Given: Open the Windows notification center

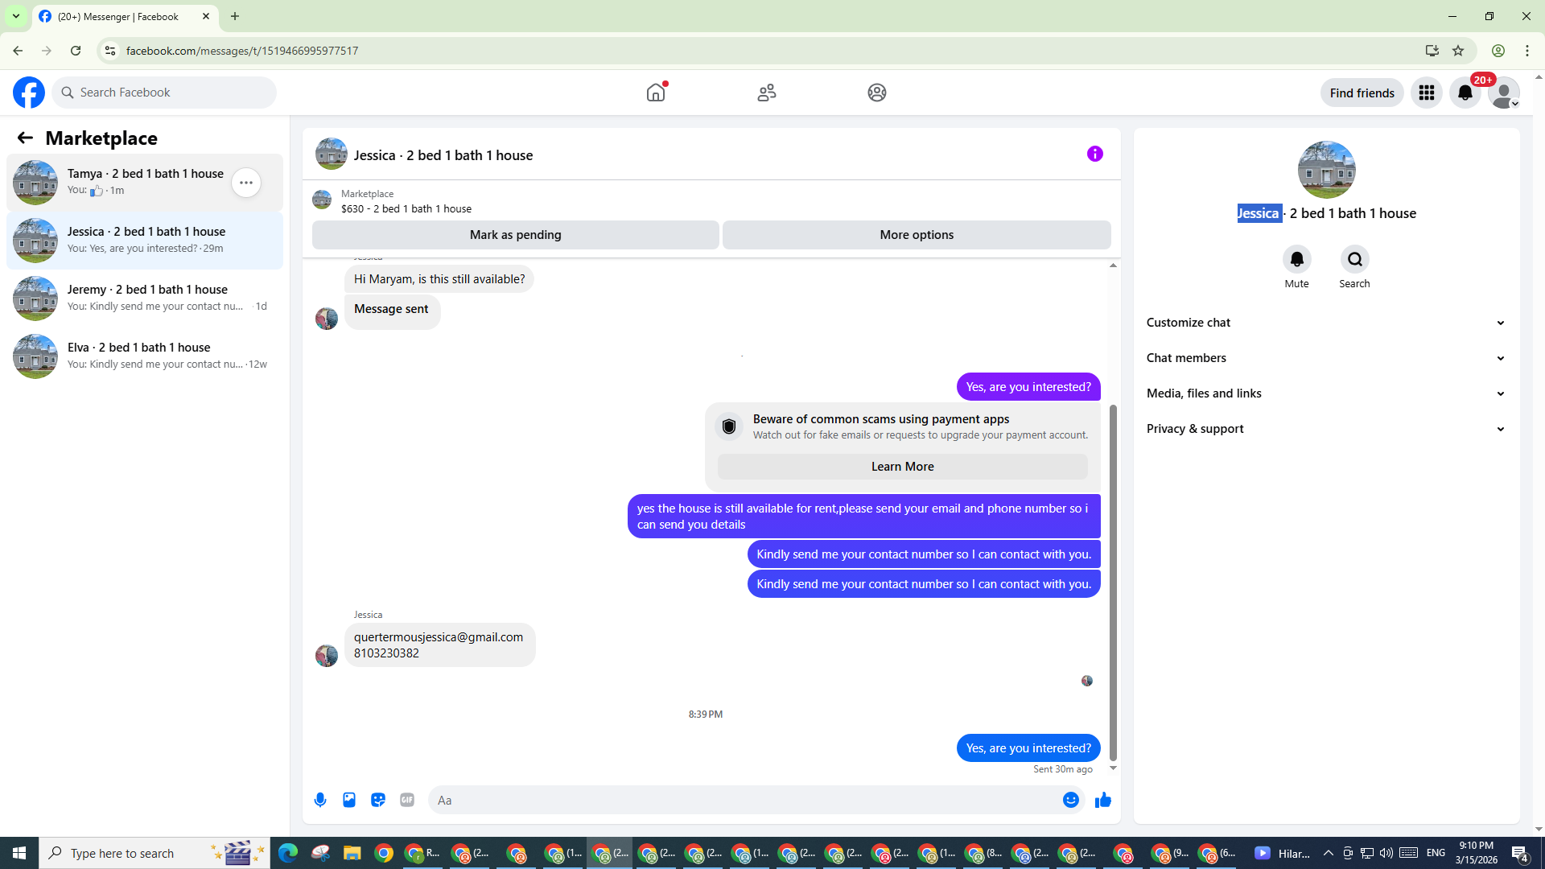Looking at the screenshot, I should 1520,853.
